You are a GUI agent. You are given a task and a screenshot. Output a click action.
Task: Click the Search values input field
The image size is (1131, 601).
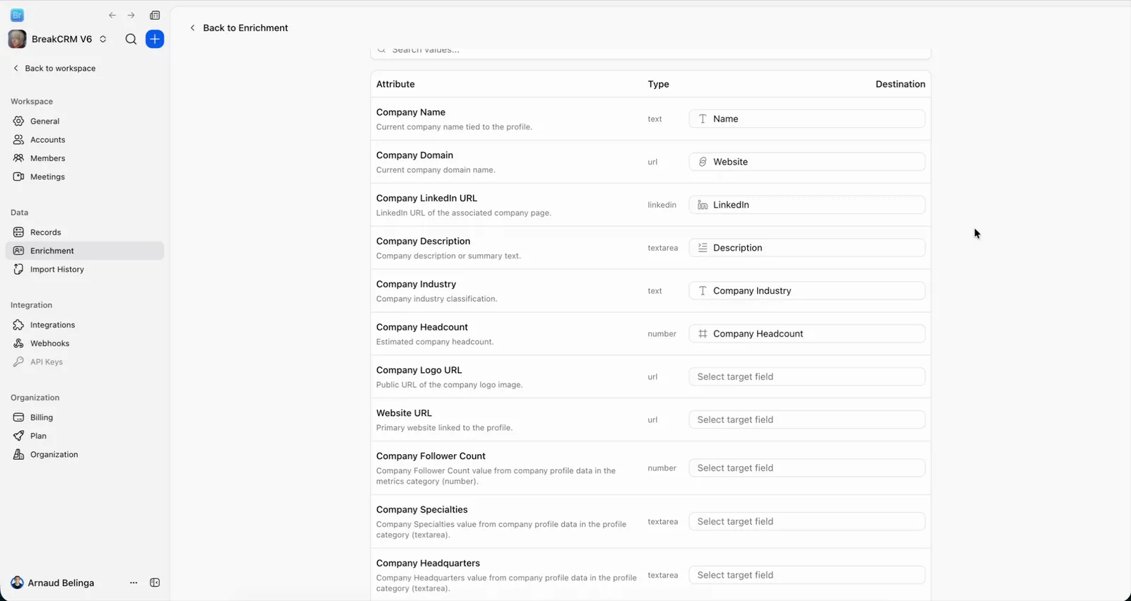[x=650, y=51]
